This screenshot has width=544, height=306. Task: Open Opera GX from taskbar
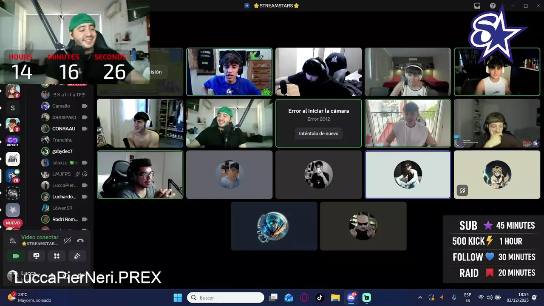tap(304, 297)
